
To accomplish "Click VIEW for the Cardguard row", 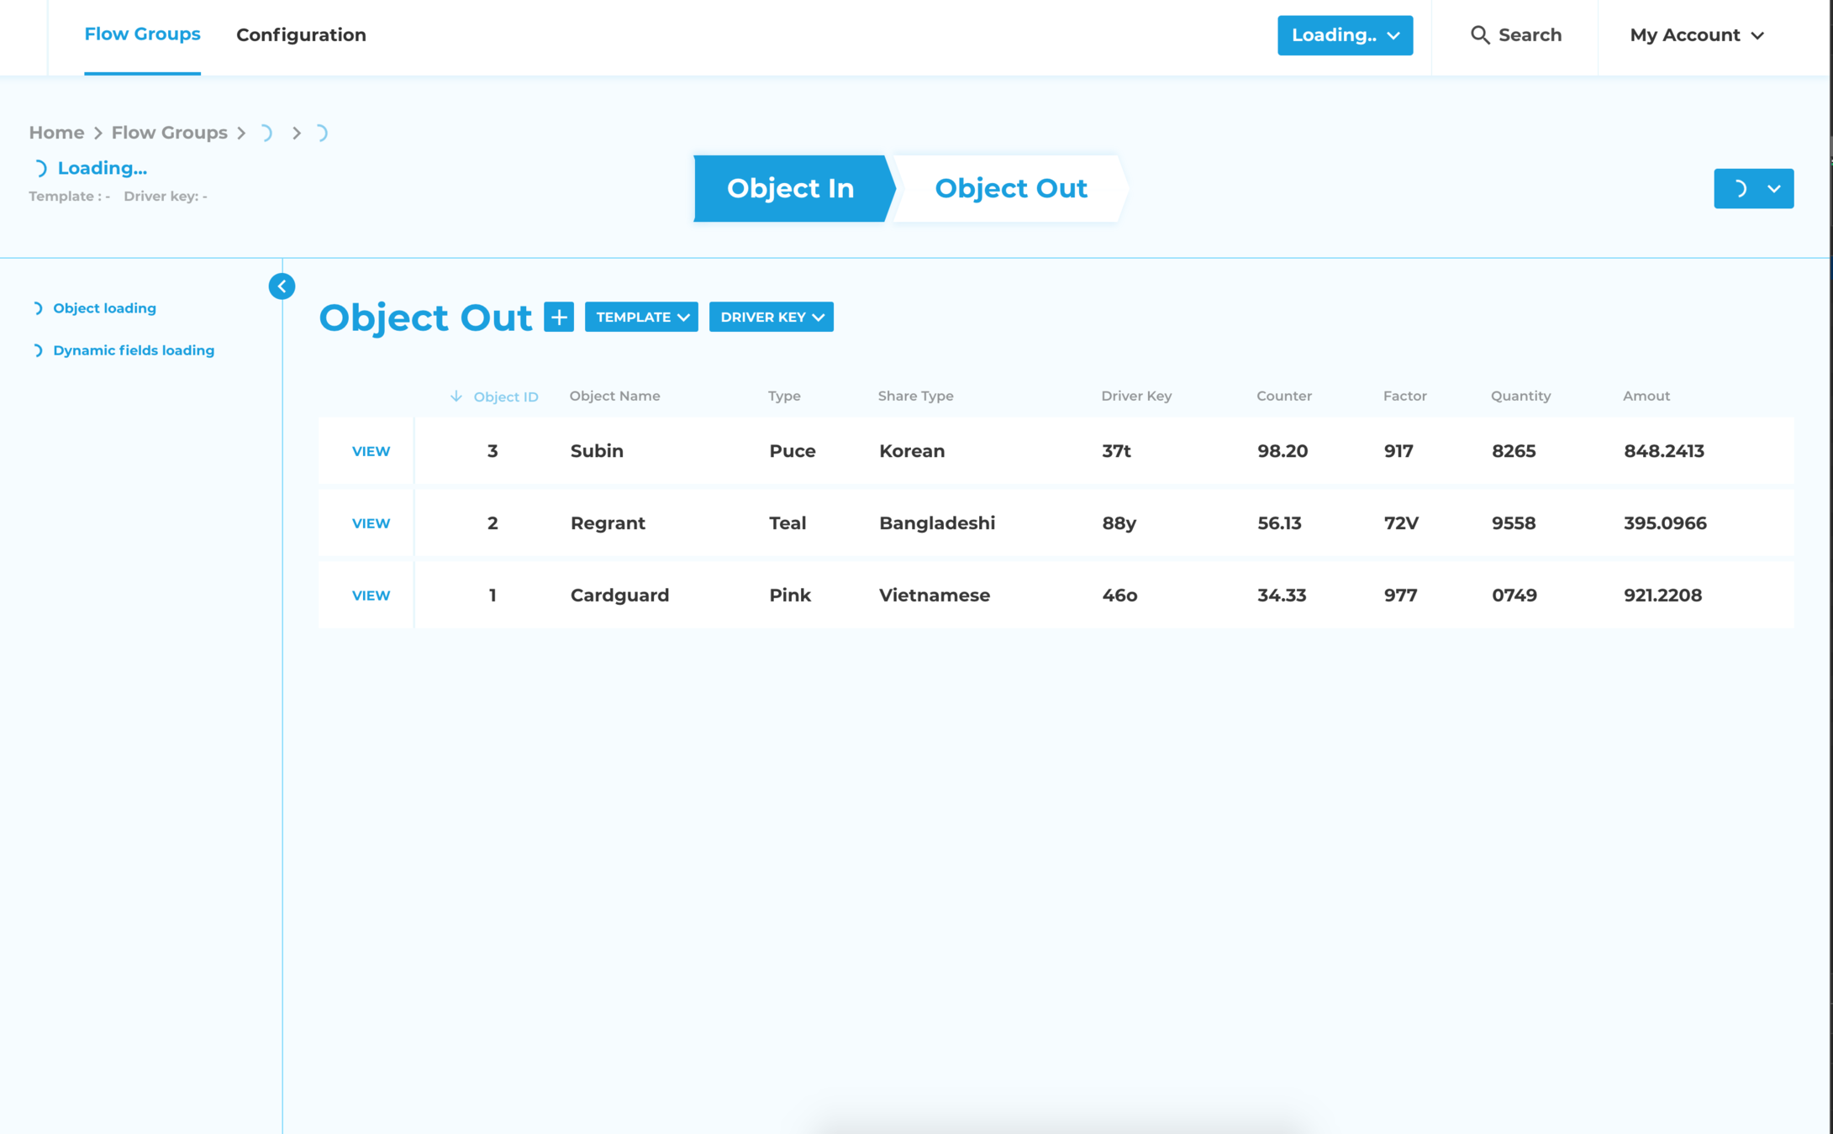I will click(371, 596).
